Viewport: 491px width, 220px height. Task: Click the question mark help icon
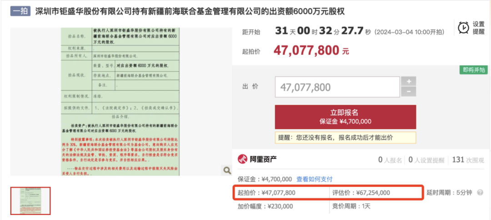pyautogui.click(x=480, y=192)
